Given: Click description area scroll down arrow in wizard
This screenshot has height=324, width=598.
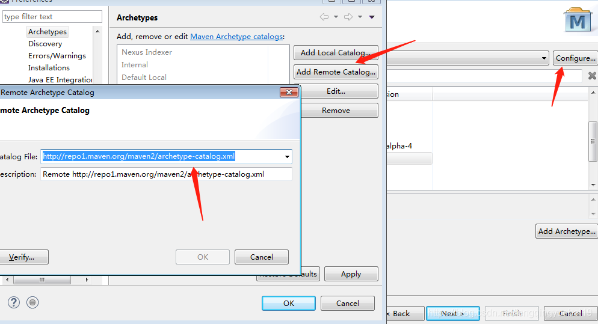Looking at the screenshot, I should coord(593,214).
